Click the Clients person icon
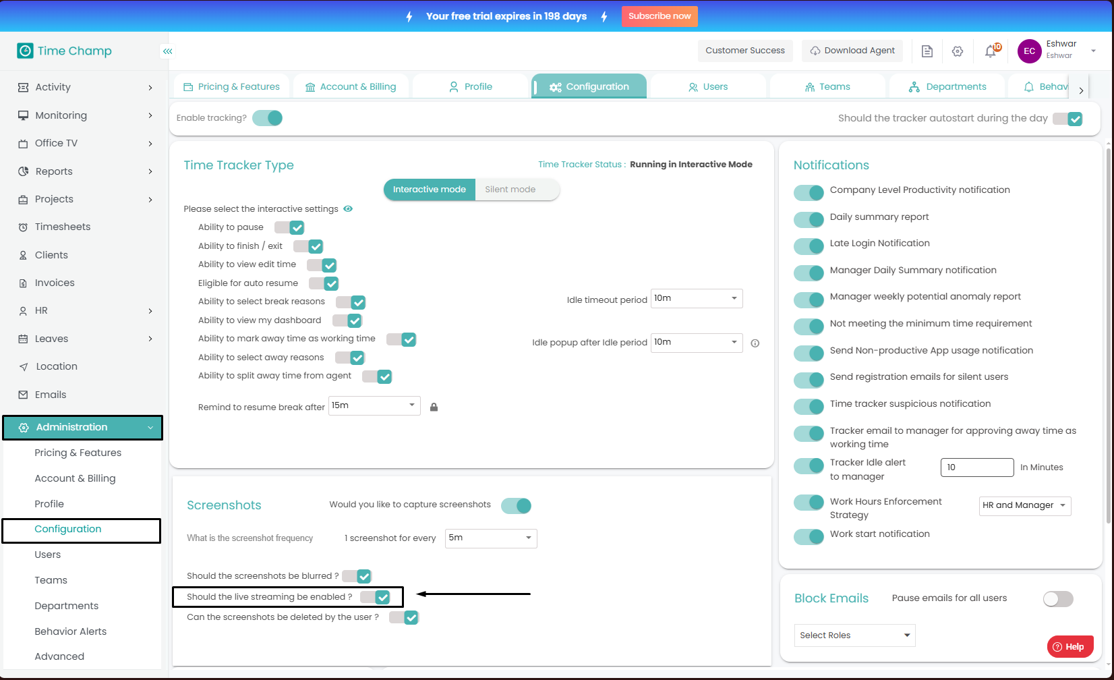Viewport: 1114px width, 680px height. (23, 255)
